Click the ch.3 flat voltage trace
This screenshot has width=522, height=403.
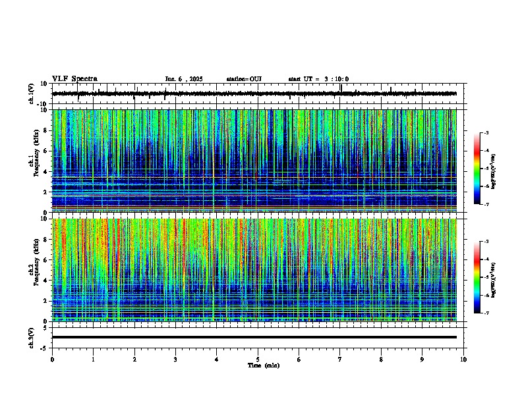(254, 337)
